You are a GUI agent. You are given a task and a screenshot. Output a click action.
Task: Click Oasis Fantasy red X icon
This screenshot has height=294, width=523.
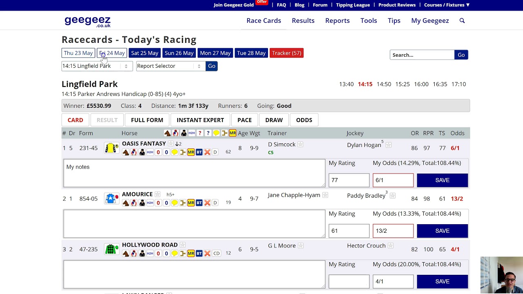click(207, 152)
